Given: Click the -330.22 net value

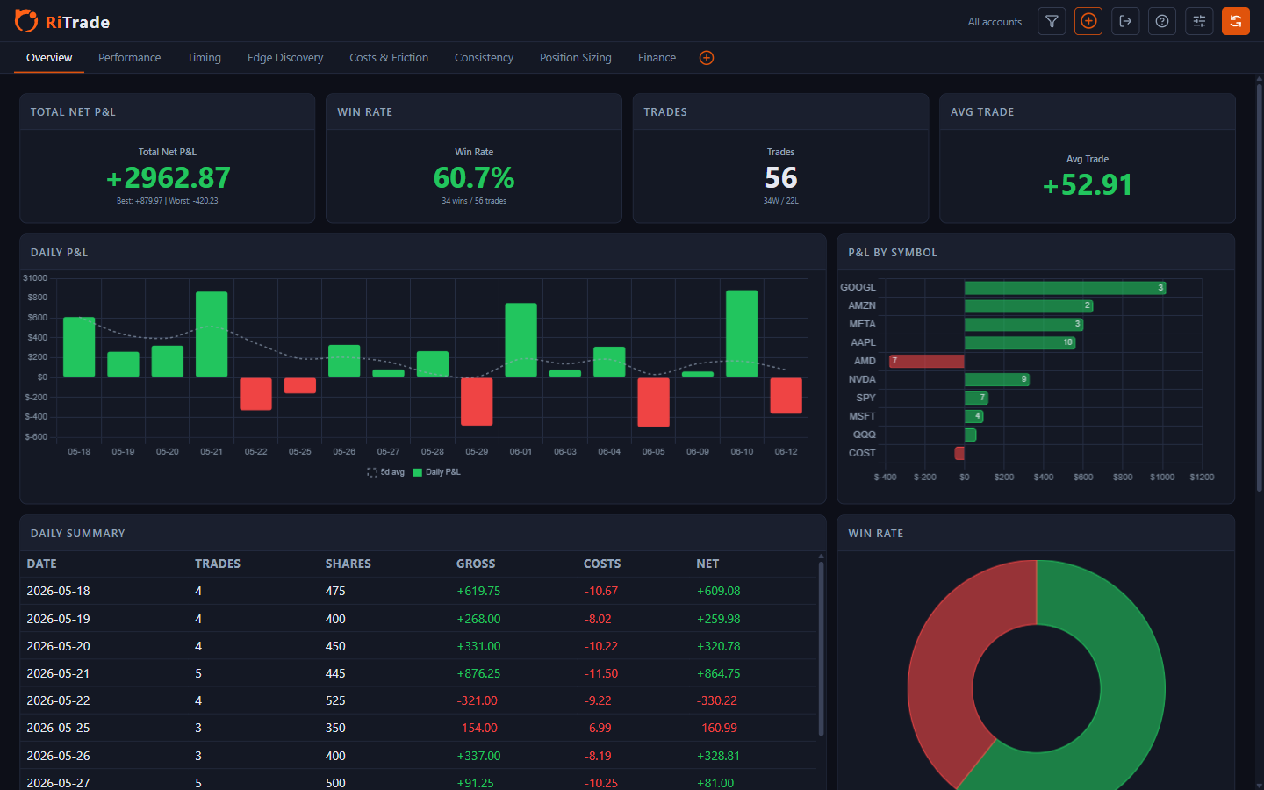Looking at the screenshot, I should 717,700.
